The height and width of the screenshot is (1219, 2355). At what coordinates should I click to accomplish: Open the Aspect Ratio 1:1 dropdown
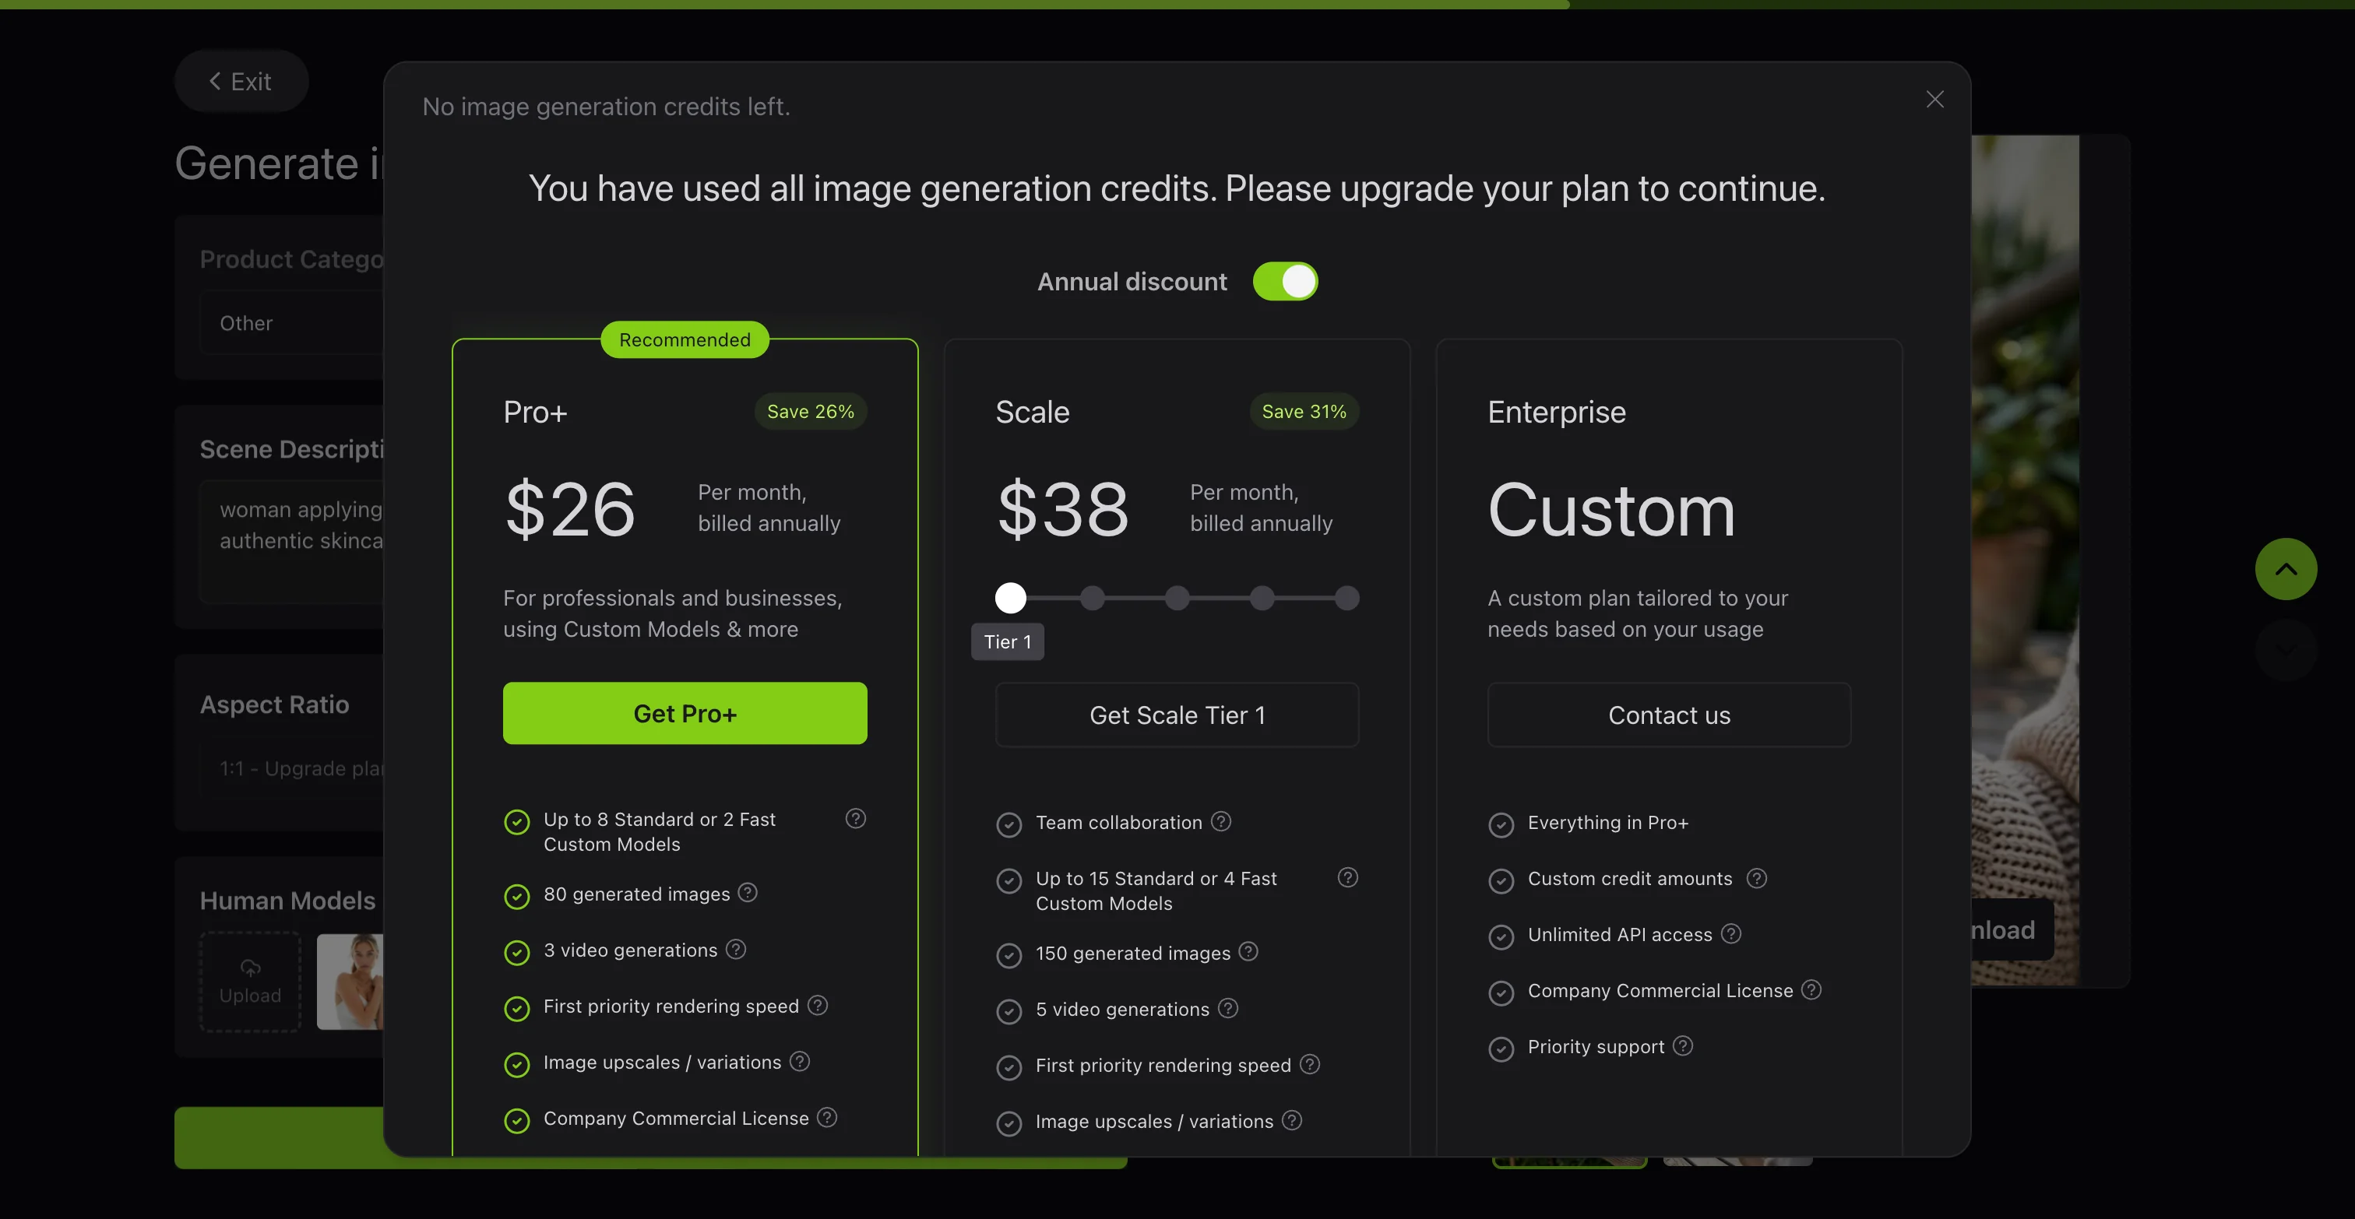pyautogui.click(x=291, y=768)
